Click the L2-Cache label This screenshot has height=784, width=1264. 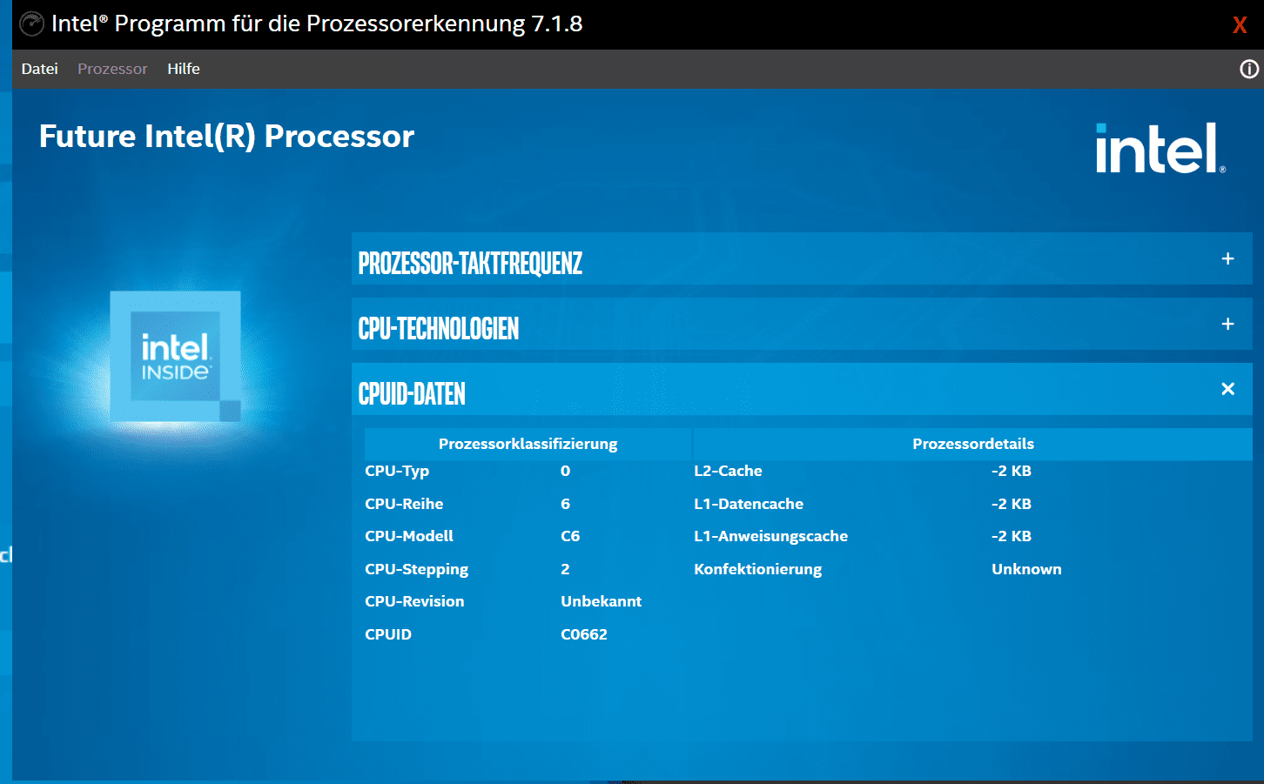tap(728, 471)
